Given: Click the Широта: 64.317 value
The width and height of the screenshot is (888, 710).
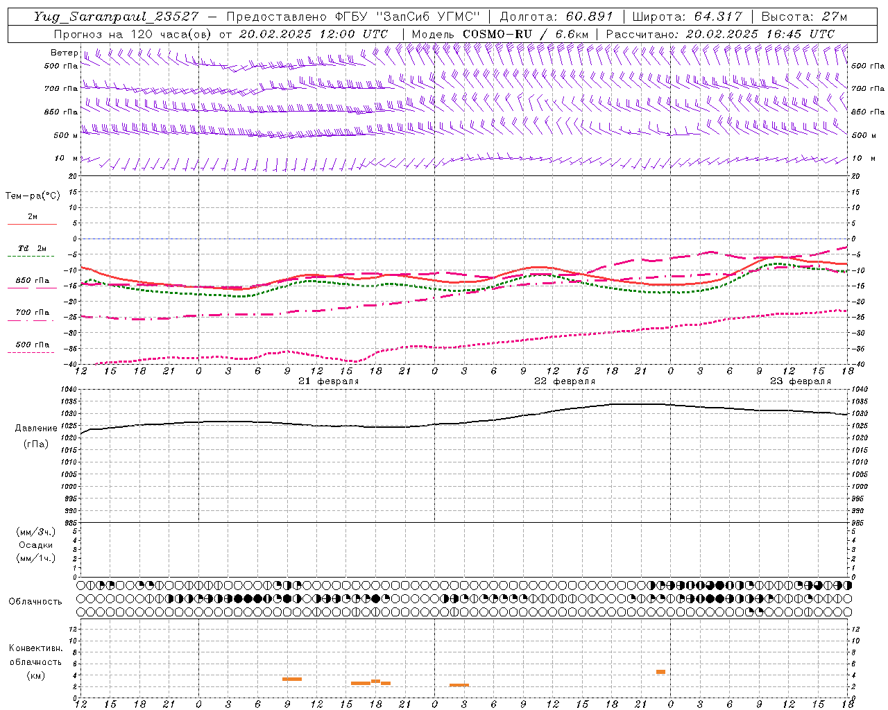Looking at the screenshot, I should (687, 17).
